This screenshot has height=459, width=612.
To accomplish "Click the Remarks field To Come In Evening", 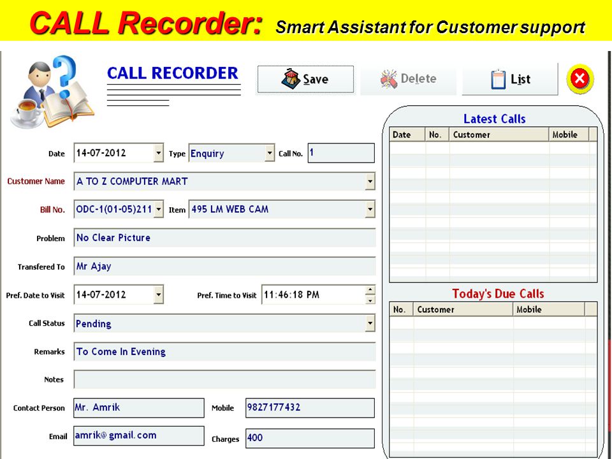I will pyautogui.click(x=225, y=352).
